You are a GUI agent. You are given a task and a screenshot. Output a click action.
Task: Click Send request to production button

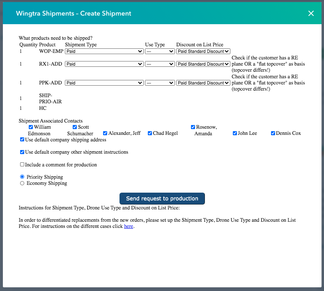tap(162, 198)
